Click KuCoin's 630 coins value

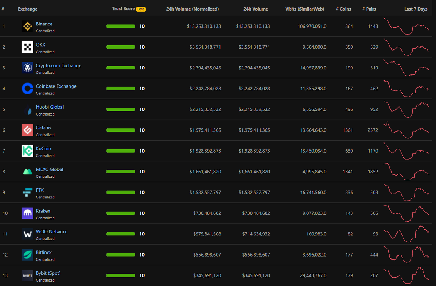(x=349, y=151)
